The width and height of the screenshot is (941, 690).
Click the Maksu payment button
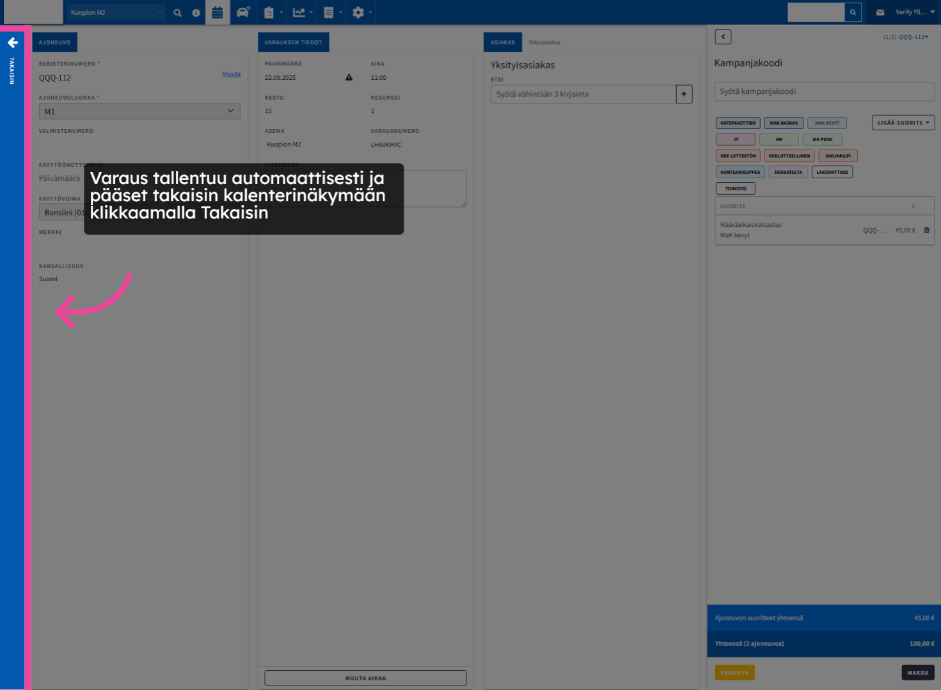coord(918,673)
